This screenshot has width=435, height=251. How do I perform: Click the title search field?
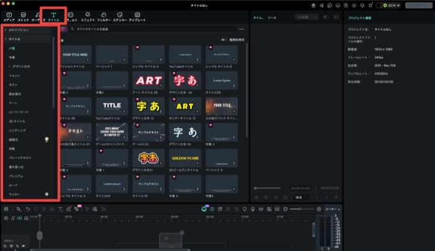tap(153, 29)
